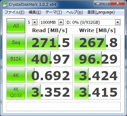Click the 4K read result 0.692
Screen dimensions: 127x116
coord(50,75)
